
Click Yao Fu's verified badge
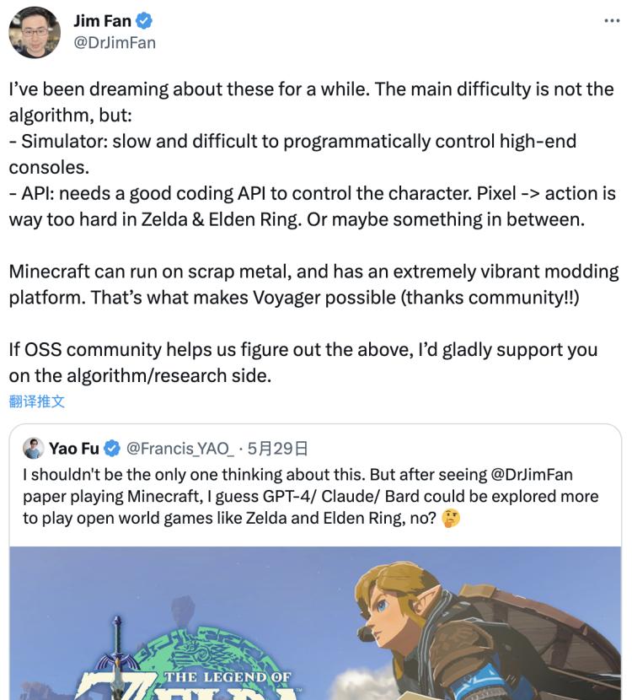click(113, 448)
